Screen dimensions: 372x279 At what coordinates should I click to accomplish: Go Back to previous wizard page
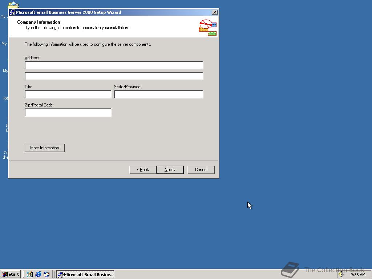click(x=143, y=170)
